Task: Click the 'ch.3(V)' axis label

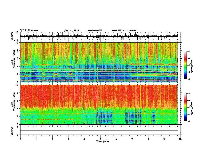Action: point(12,131)
